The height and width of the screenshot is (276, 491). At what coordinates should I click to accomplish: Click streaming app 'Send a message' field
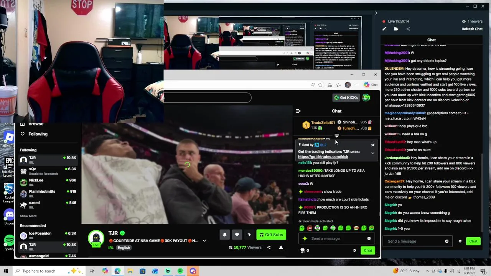pyautogui.click(x=417, y=242)
